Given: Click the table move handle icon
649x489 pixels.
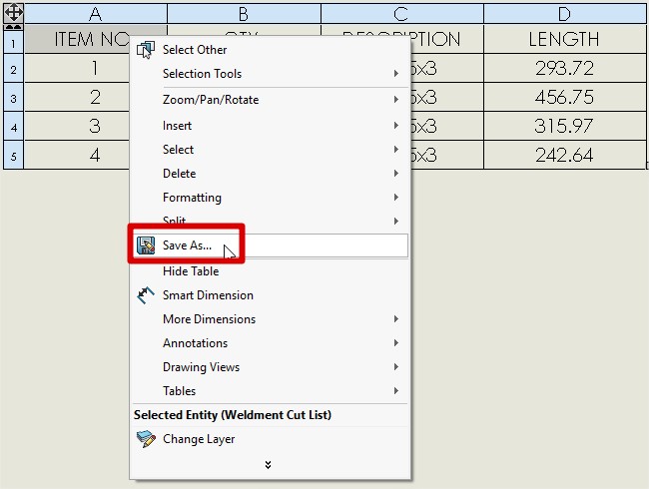Looking at the screenshot, I should (x=14, y=14).
